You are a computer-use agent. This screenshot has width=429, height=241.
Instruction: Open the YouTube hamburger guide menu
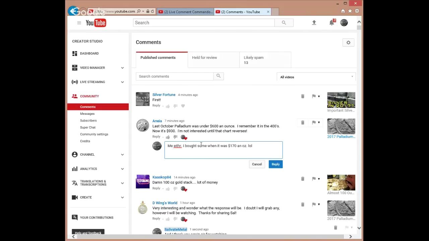79,23
